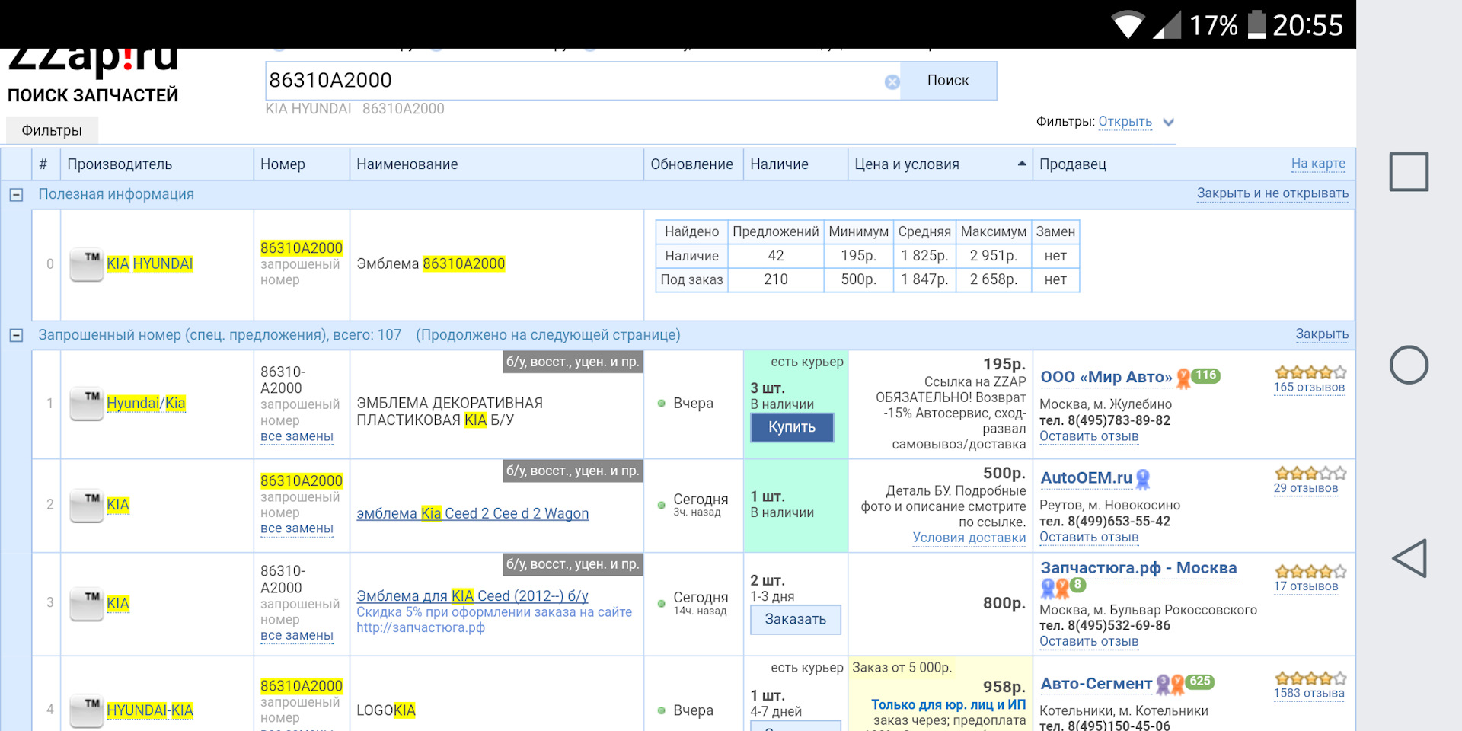Click the http://запчастюга.рф link text
This screenshot has height=731, width=1462.
coord(420,628)
